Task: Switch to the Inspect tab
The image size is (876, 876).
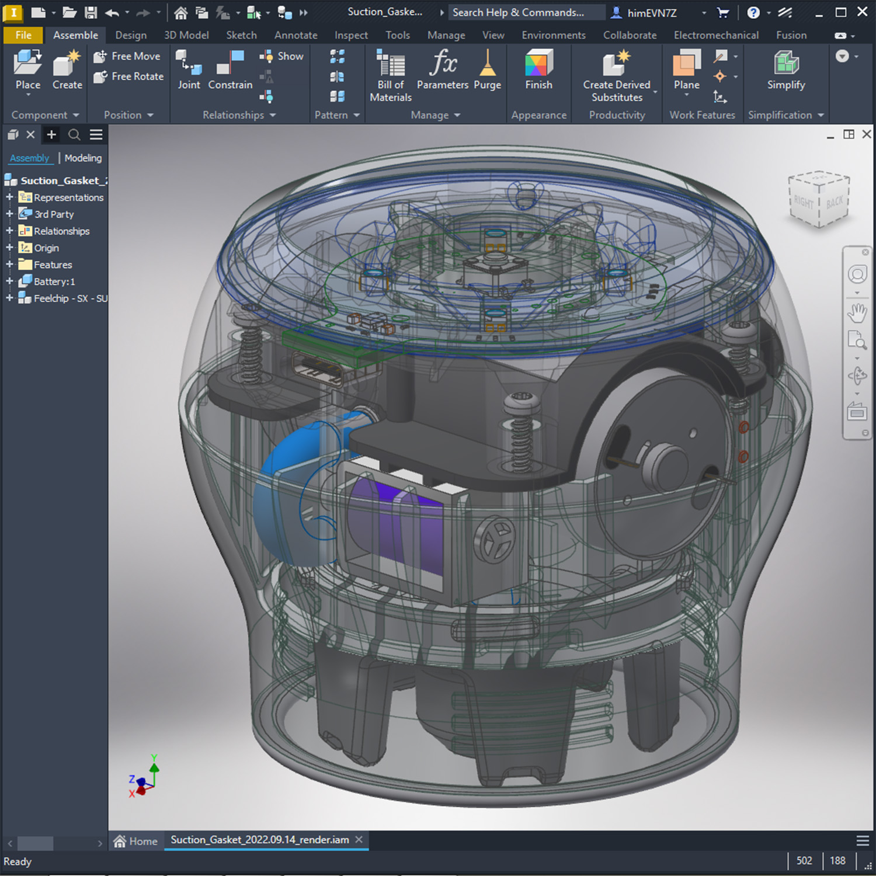Action: 351,35
